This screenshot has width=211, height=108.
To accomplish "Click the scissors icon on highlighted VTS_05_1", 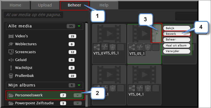I will point(140,47).
